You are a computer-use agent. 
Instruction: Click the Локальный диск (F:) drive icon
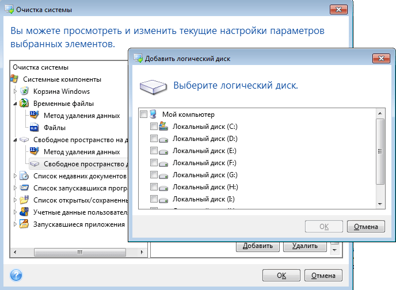point(163,163)
